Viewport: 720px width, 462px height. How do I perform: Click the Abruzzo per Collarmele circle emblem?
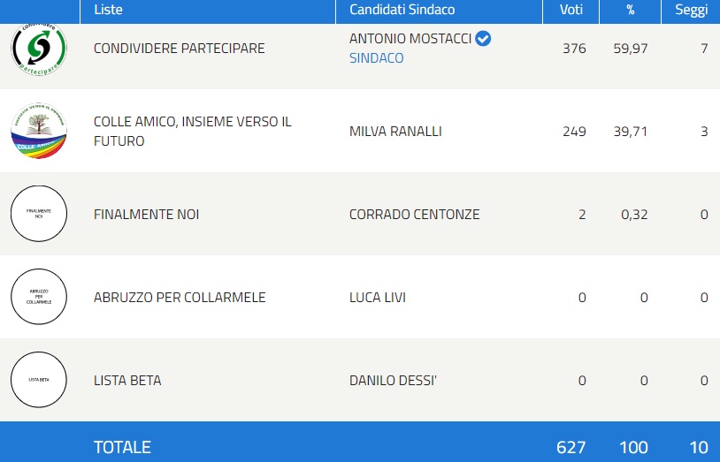click(39, 297)
